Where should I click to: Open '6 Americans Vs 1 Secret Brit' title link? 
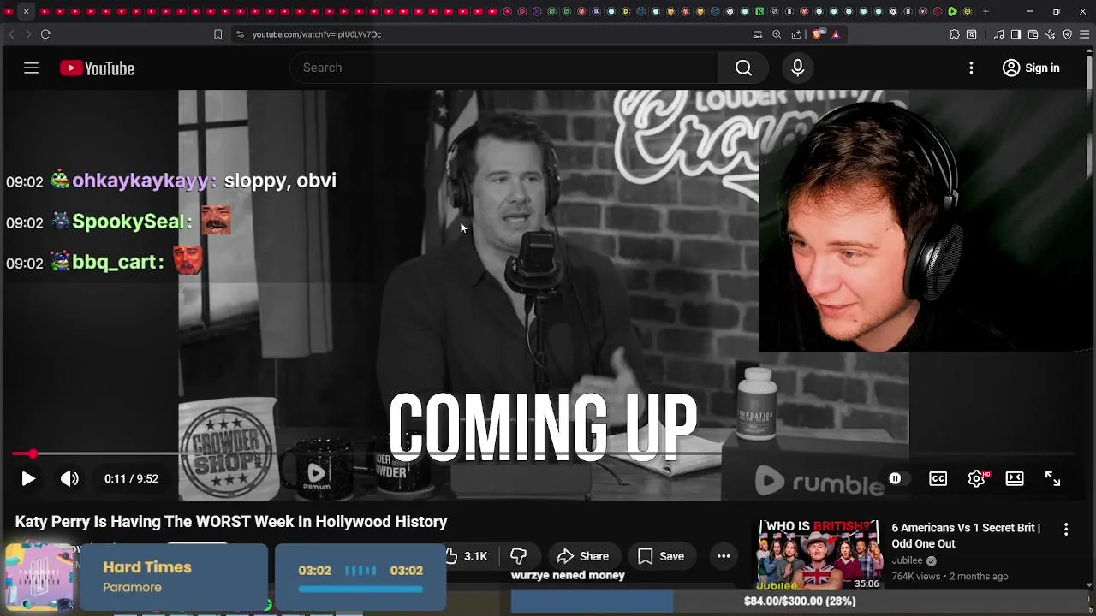966,536
